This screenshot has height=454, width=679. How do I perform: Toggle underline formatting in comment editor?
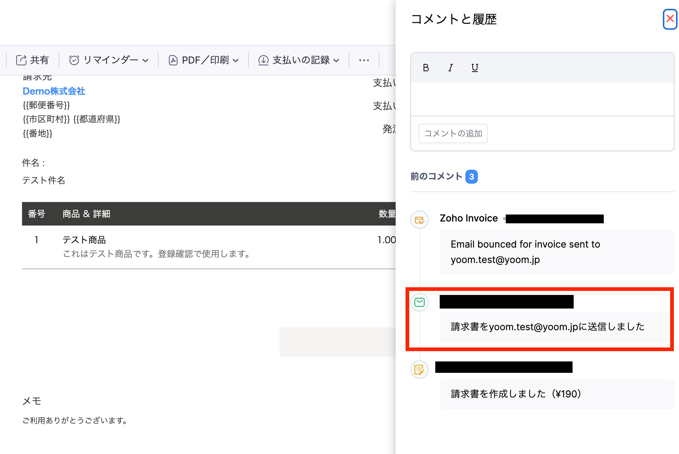(475, 68)
